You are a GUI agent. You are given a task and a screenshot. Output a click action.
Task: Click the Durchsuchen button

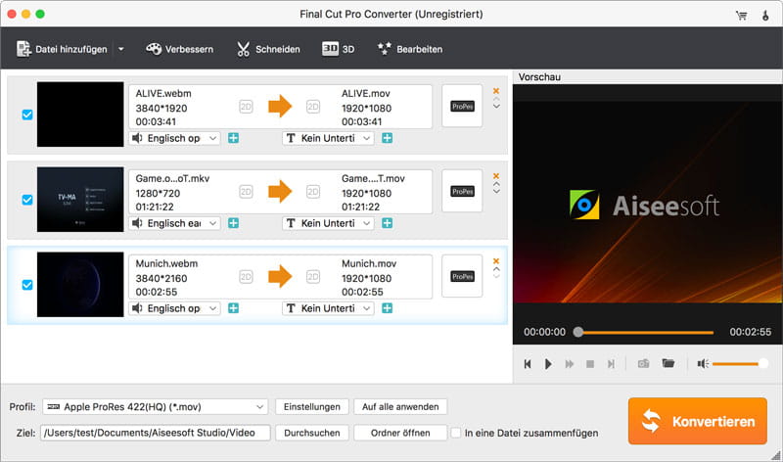click(x=312, y=433)
